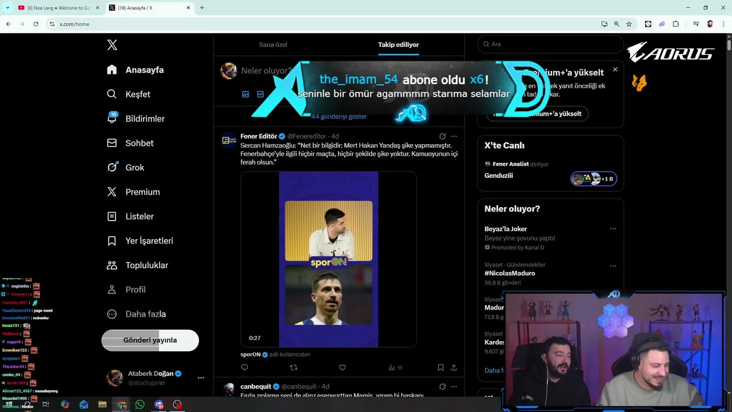Click Grok icon on Fener Editör post
Viewport: 732px width, 412px height.
442,136
